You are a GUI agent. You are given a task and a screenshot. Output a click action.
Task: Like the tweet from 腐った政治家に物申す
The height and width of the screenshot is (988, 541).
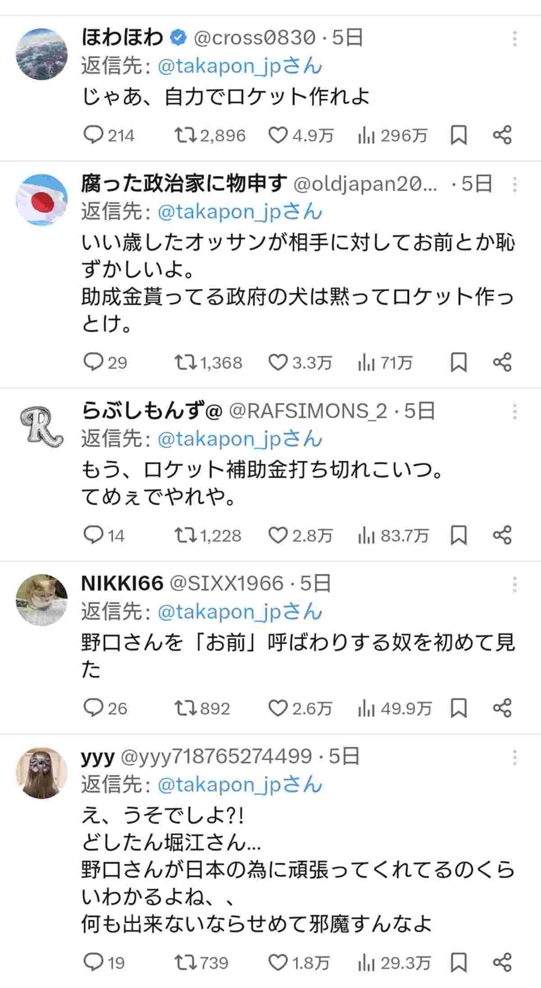click(x=278, y=362)
